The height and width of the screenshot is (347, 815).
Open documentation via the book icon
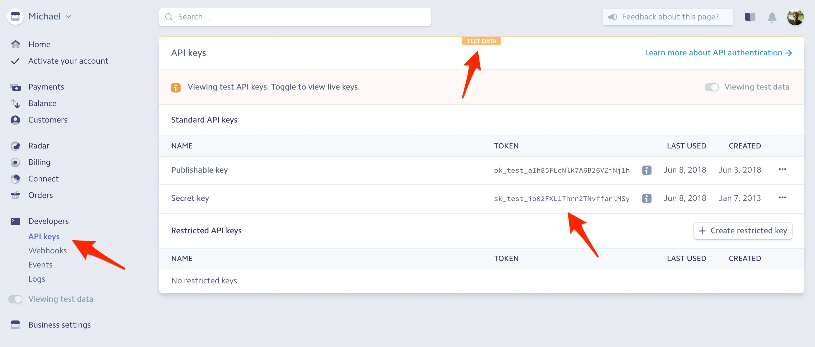(x=750, y=17)
